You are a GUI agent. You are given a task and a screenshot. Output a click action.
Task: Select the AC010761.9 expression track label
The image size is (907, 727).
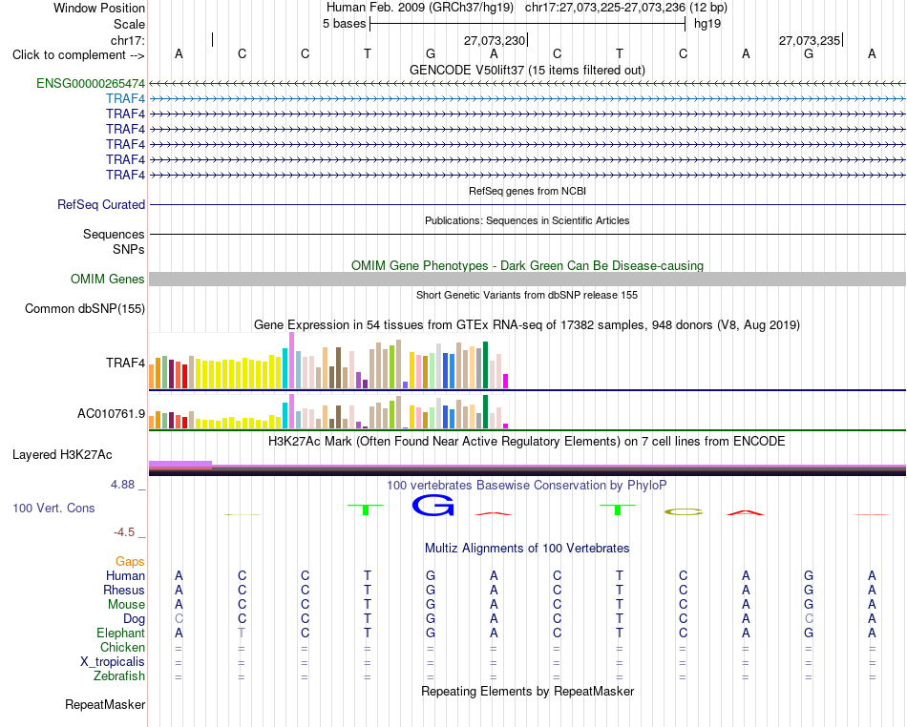[x=111, y=414]
